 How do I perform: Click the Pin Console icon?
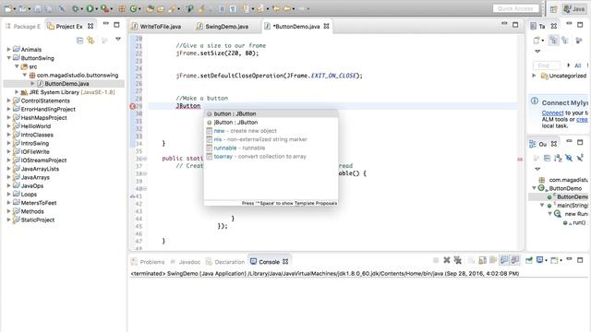pos(529,260)
